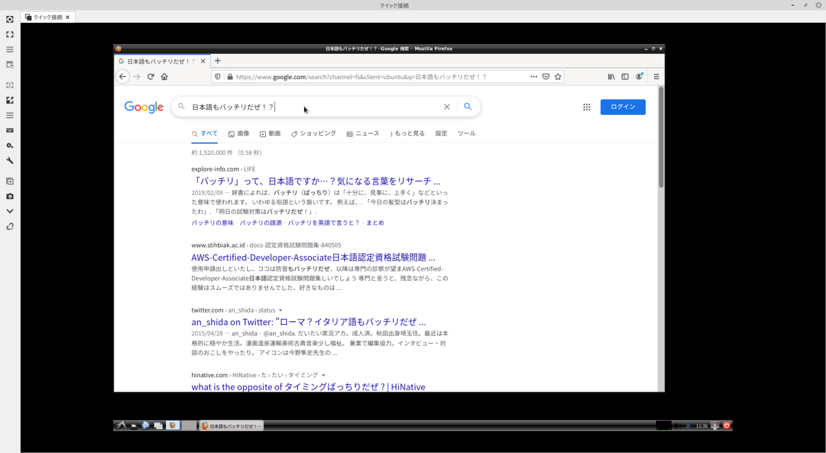Open Remmina preferences gears icon

[10, 145]
